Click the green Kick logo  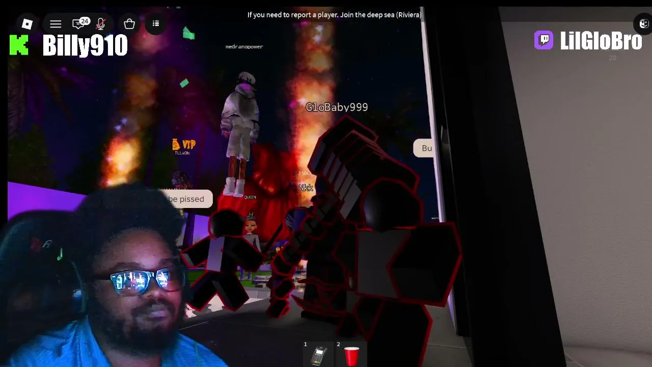[x=19, y=45]
